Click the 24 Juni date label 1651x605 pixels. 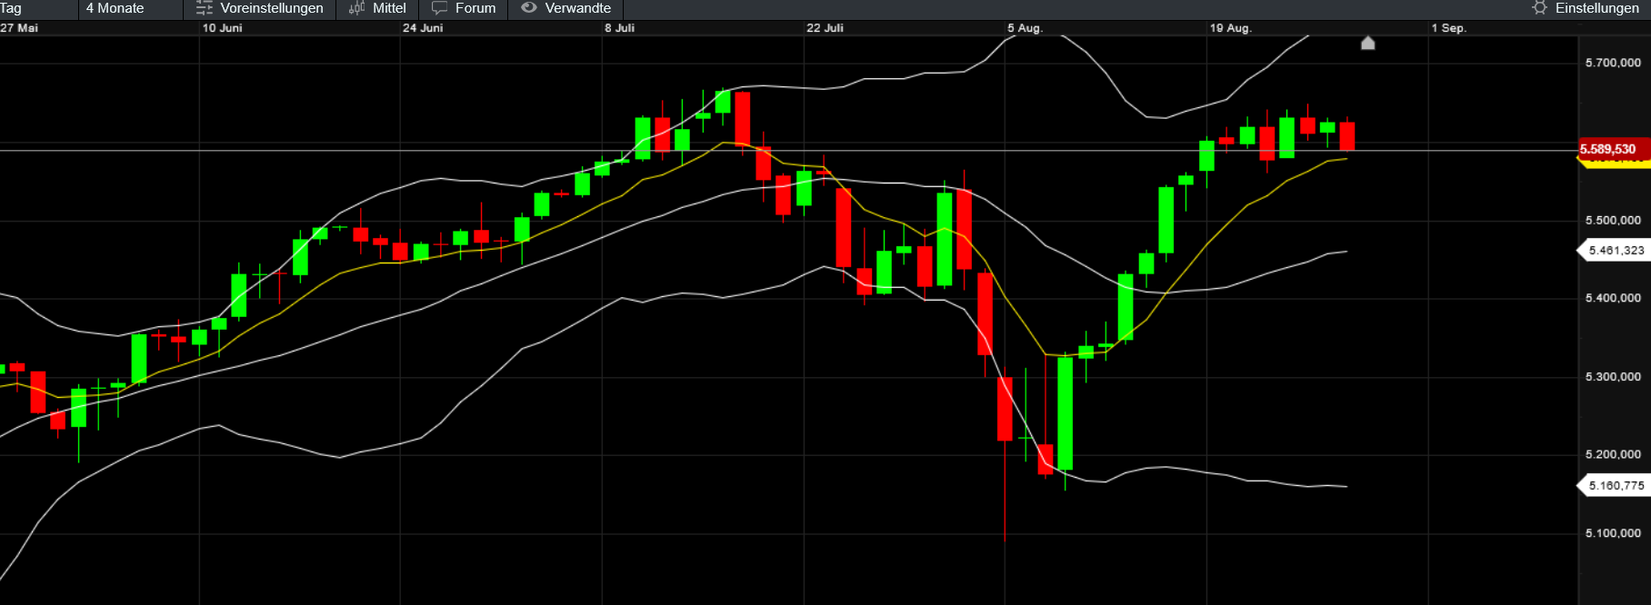(423, 28)
